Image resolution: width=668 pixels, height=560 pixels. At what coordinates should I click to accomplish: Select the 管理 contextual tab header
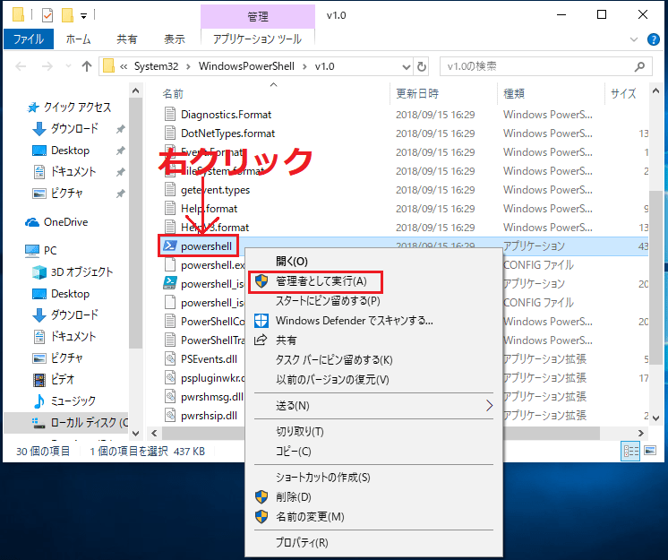(x=258, y=17)
